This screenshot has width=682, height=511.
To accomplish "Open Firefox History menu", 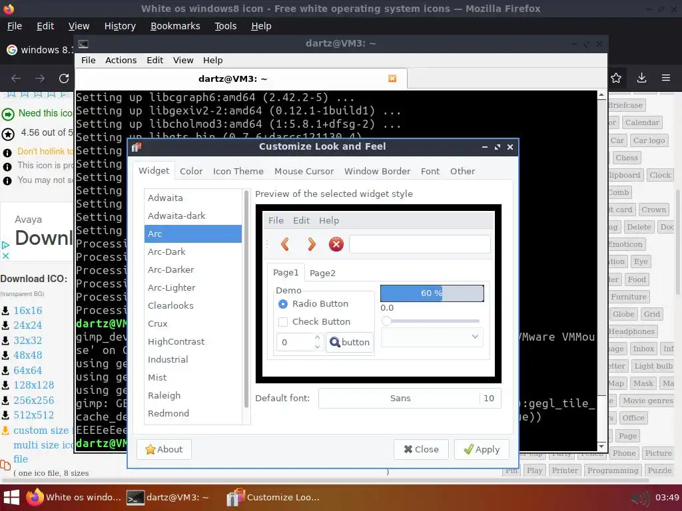I will (120, 26).
